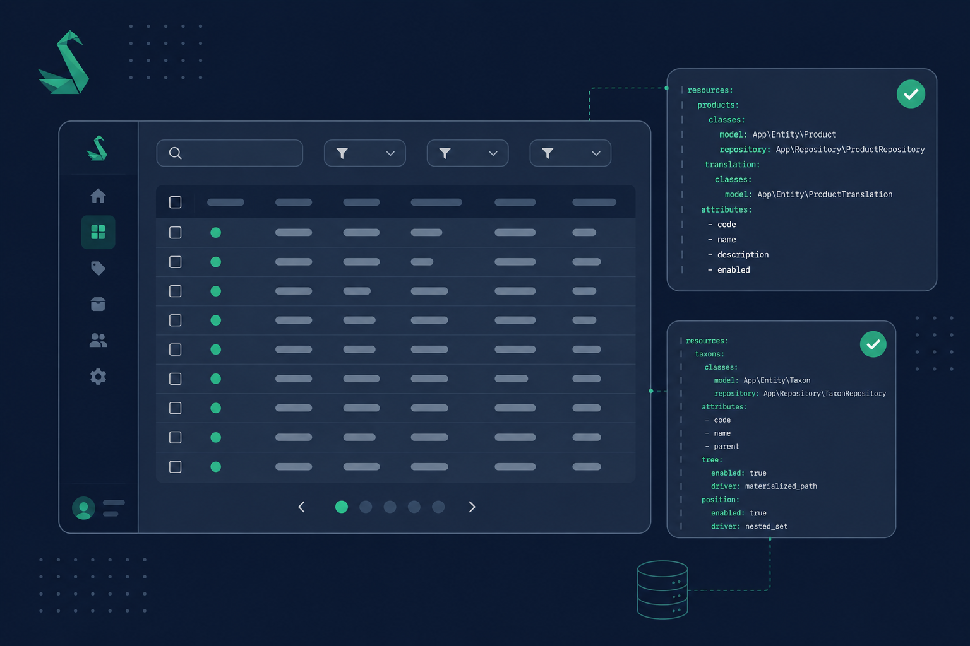Screen dimensions: 970x646
Task: Check the eighth data row checkbox
Action: click(x=176, y=437)
